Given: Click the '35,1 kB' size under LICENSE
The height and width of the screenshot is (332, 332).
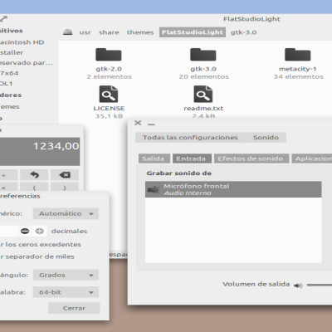Looking at the screenshot, I should tap(109, 116).
